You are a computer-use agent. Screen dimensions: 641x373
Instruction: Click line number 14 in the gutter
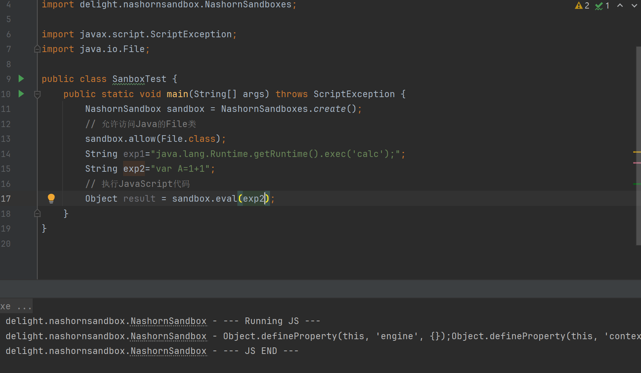tap(6, 154)
